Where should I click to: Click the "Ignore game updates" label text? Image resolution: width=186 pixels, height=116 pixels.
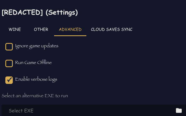(37, 46)
